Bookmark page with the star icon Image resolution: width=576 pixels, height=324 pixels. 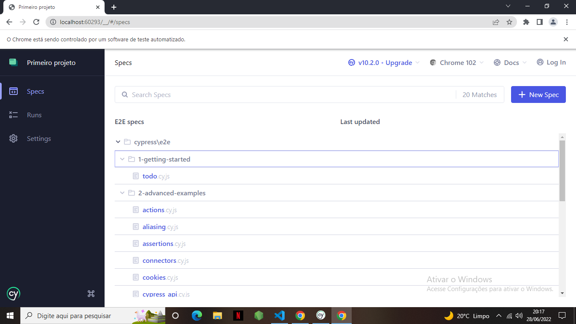point(509,22)
